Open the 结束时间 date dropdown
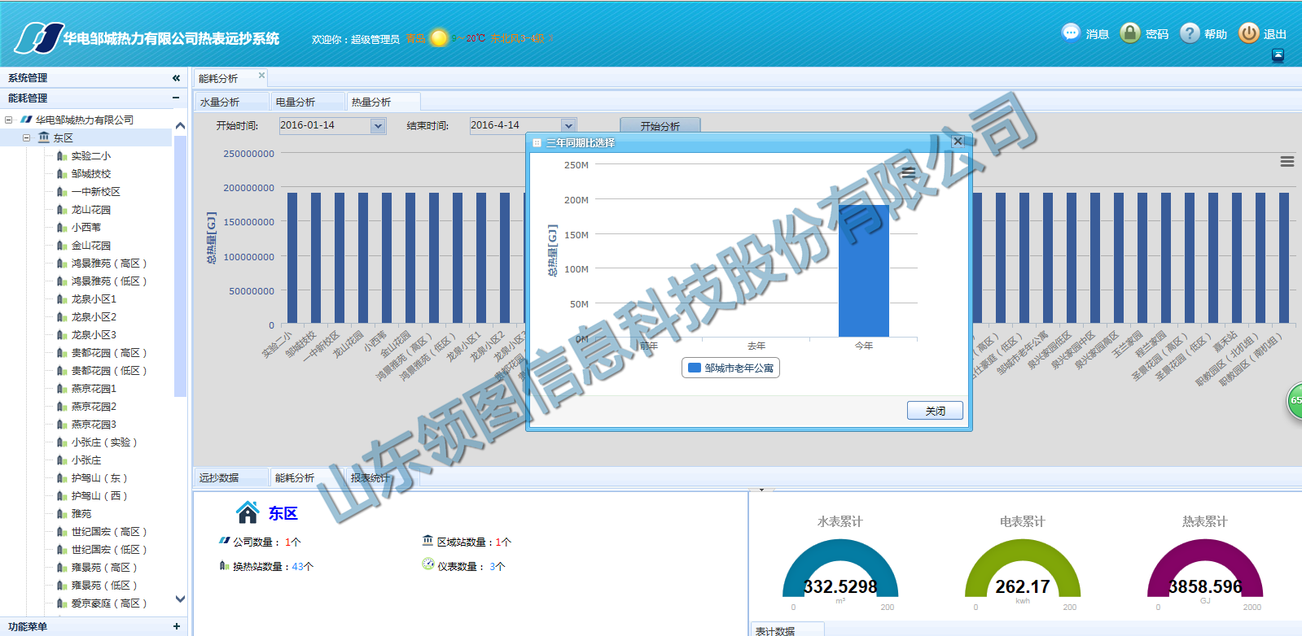 (568, 126)
